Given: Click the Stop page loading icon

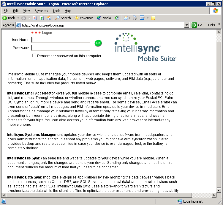Looking at the screenshot, I should coord(34,18).
